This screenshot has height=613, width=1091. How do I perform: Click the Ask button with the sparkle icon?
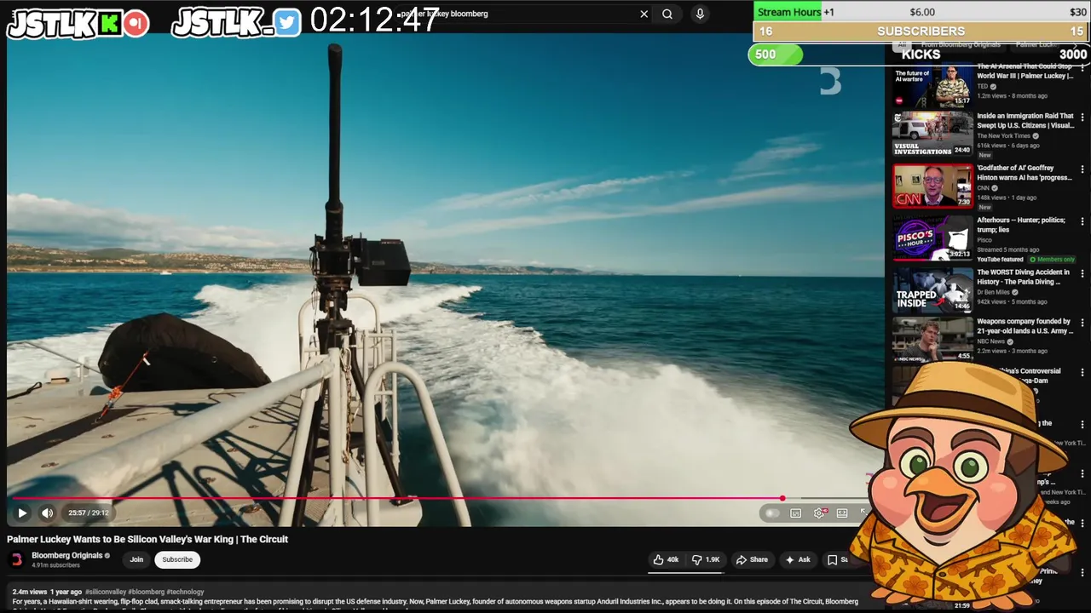pyautogui.click(x=798, y=559)
